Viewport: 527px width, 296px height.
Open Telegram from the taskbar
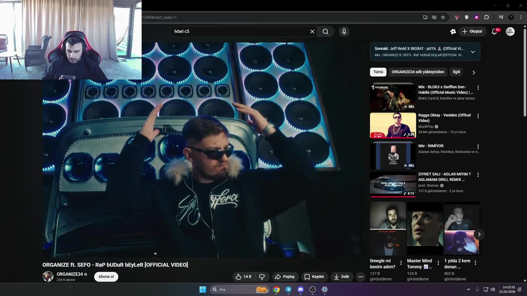[288, 289]
